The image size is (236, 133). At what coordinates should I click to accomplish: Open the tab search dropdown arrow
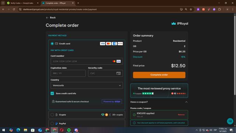[3, 3]
